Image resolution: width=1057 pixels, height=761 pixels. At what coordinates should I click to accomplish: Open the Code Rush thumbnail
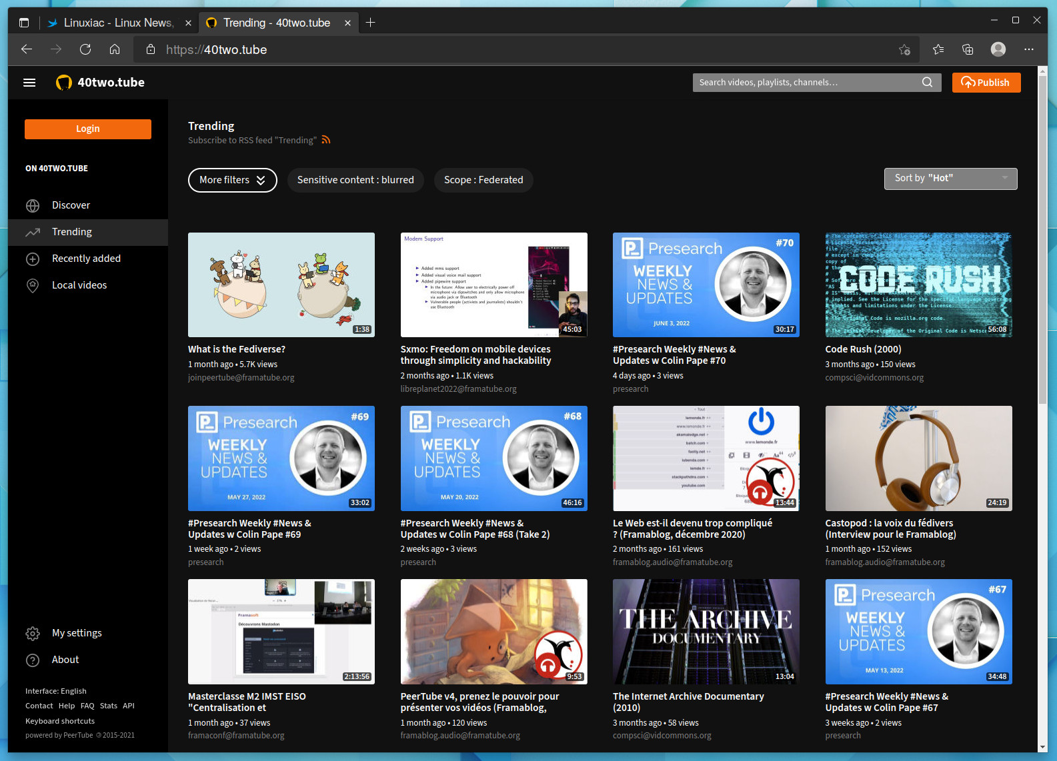pos(918,285)
